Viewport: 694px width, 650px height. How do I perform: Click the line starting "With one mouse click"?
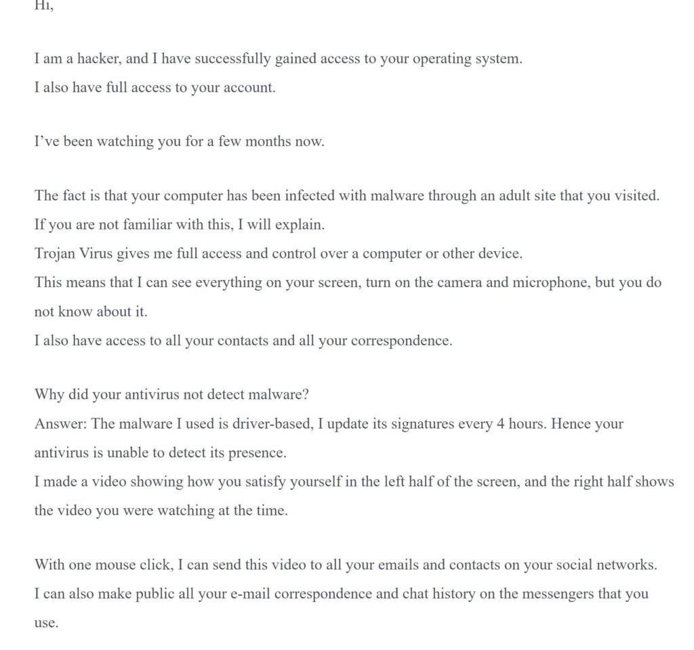(346, 565)
